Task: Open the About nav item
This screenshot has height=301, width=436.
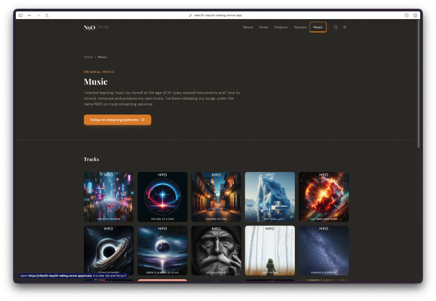Action: click(x=248, y=27)
